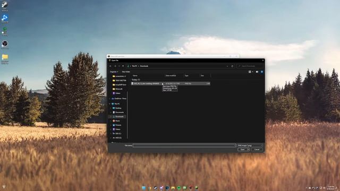Go back using the dialog's back arrow
Image resolution: width=340 pixels, height=191 pixels.
[x=110, y=66]
